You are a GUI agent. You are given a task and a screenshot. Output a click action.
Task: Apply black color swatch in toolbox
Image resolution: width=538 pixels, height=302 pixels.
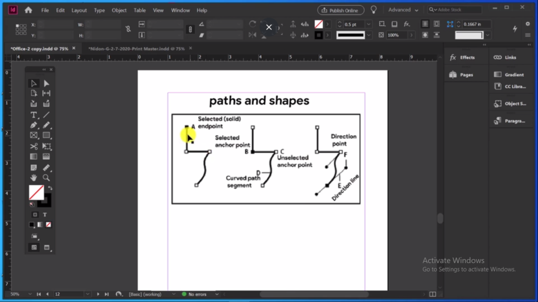click(x=32, y=224)
